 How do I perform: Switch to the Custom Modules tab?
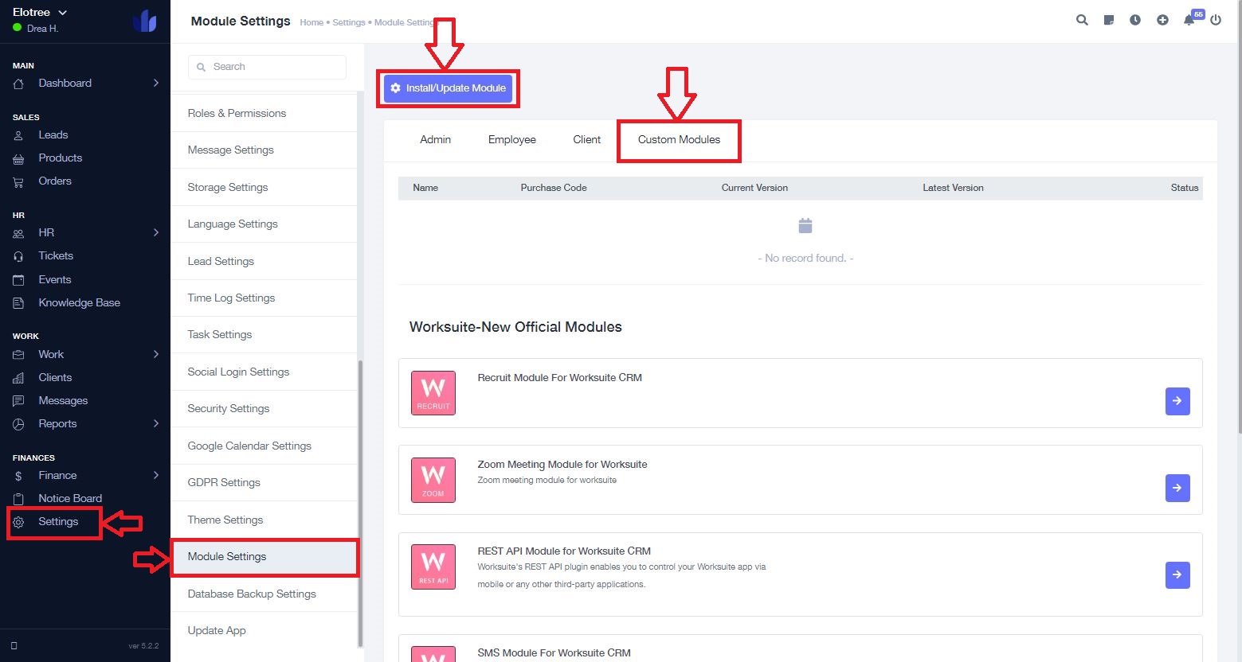679,139
